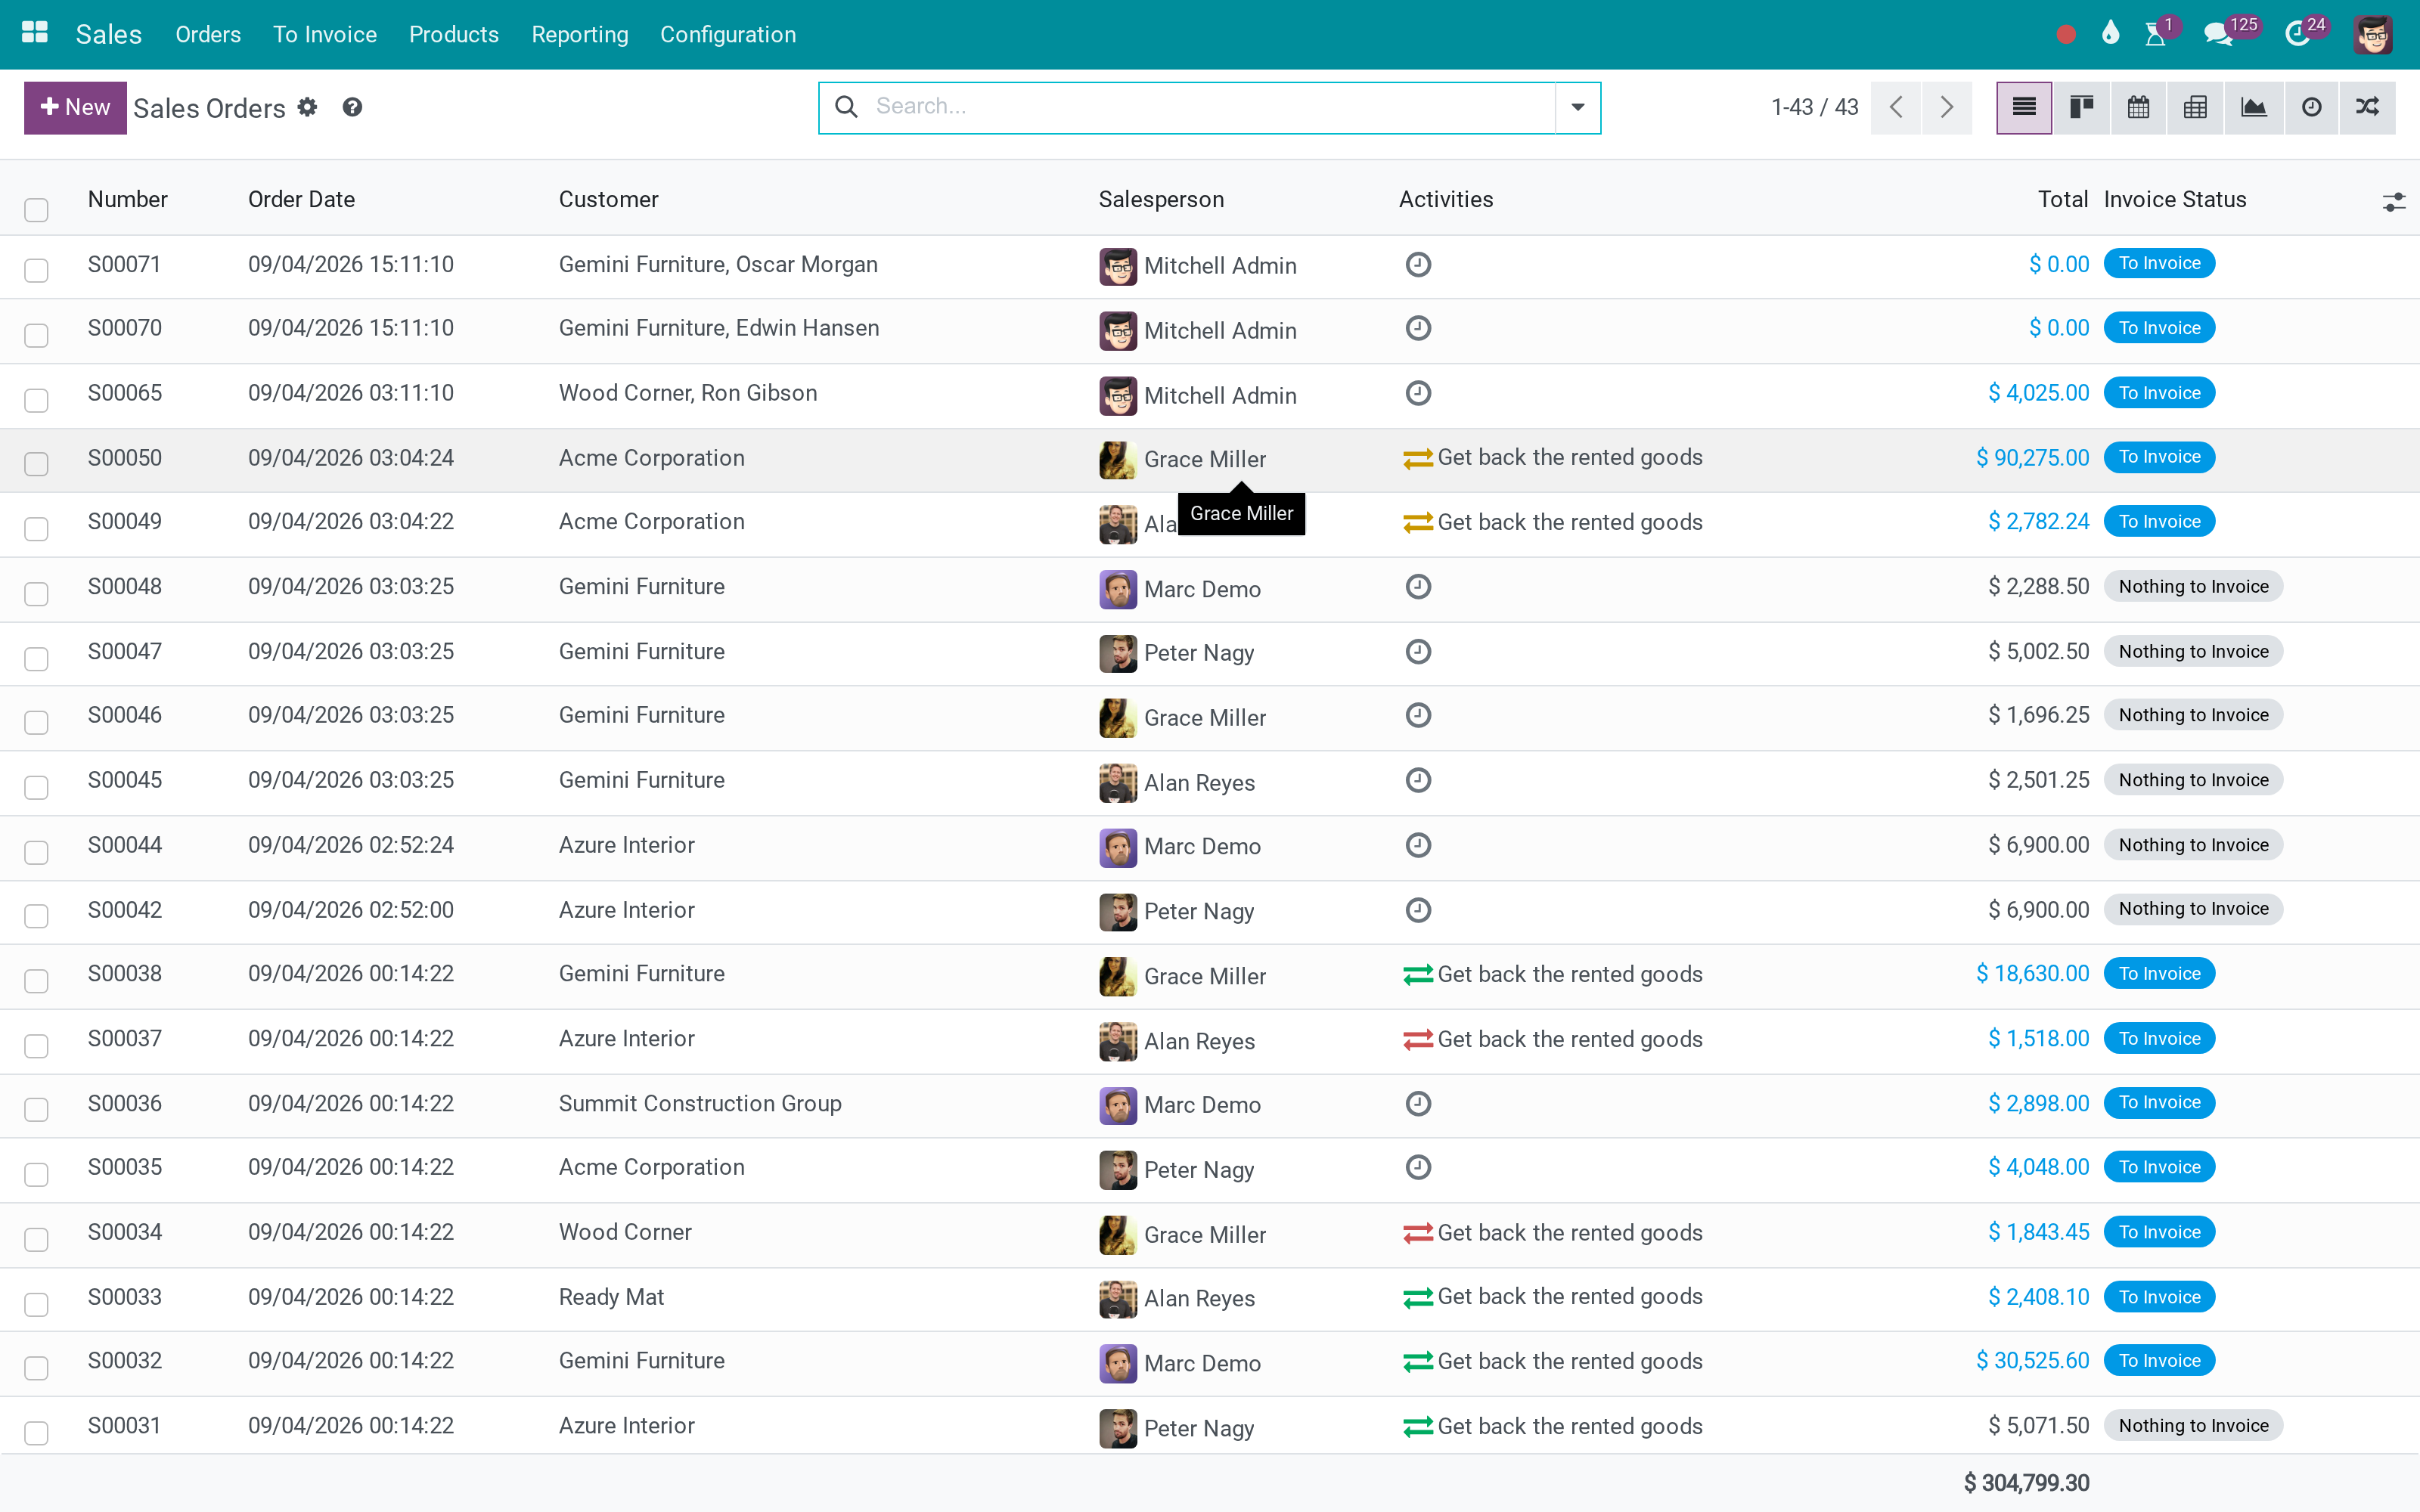
Task: Expand the search filter options dropdown
Action: click(1577, 107)
